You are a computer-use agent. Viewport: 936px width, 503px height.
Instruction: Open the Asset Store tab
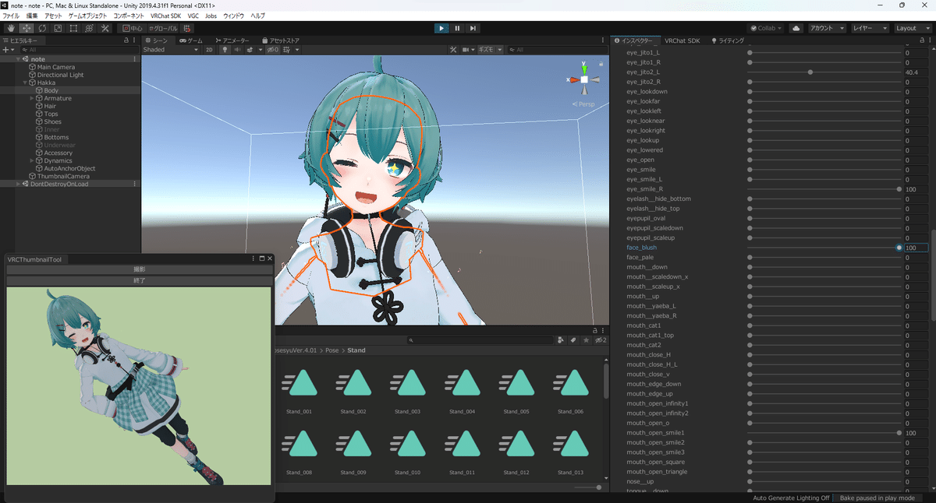tap(281, 40)
